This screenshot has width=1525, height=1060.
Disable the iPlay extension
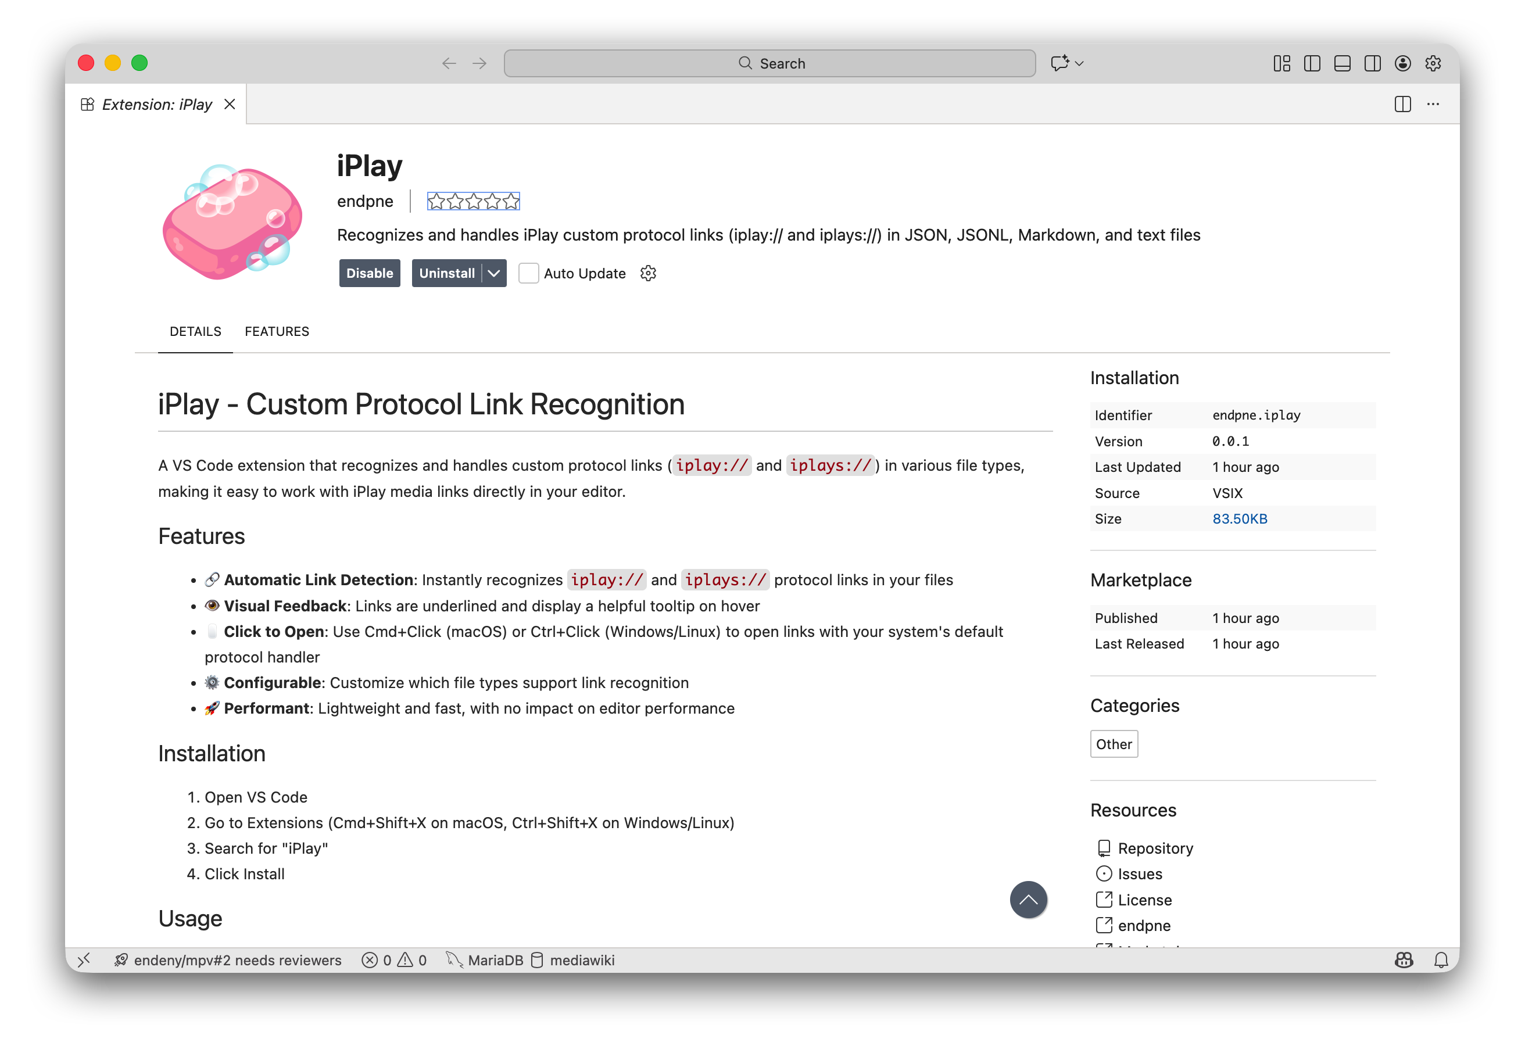pos(369,273)
